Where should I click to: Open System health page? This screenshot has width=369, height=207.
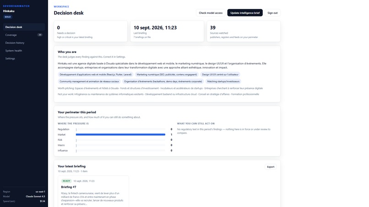(x=24, y=51)
